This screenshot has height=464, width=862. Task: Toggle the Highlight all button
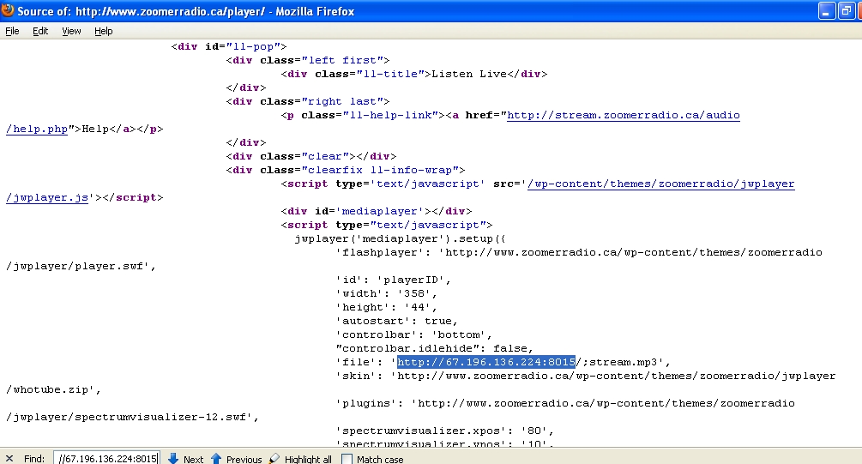[x=308, y=459]
